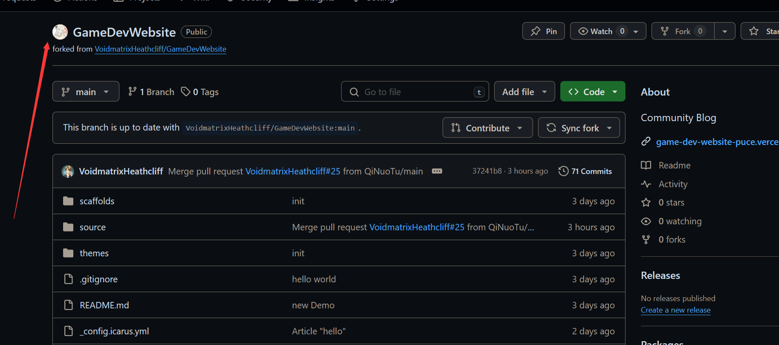Viewport: 779px width, 345px height.
Task: Click VoidmatrixHeathcliff/GameDevWebsite:main branch reference text
Action: tap(270, 128)
